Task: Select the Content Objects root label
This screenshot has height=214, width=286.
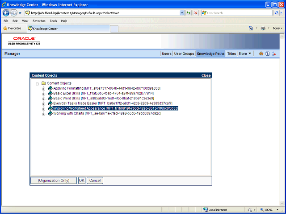Action: [59, 83]
